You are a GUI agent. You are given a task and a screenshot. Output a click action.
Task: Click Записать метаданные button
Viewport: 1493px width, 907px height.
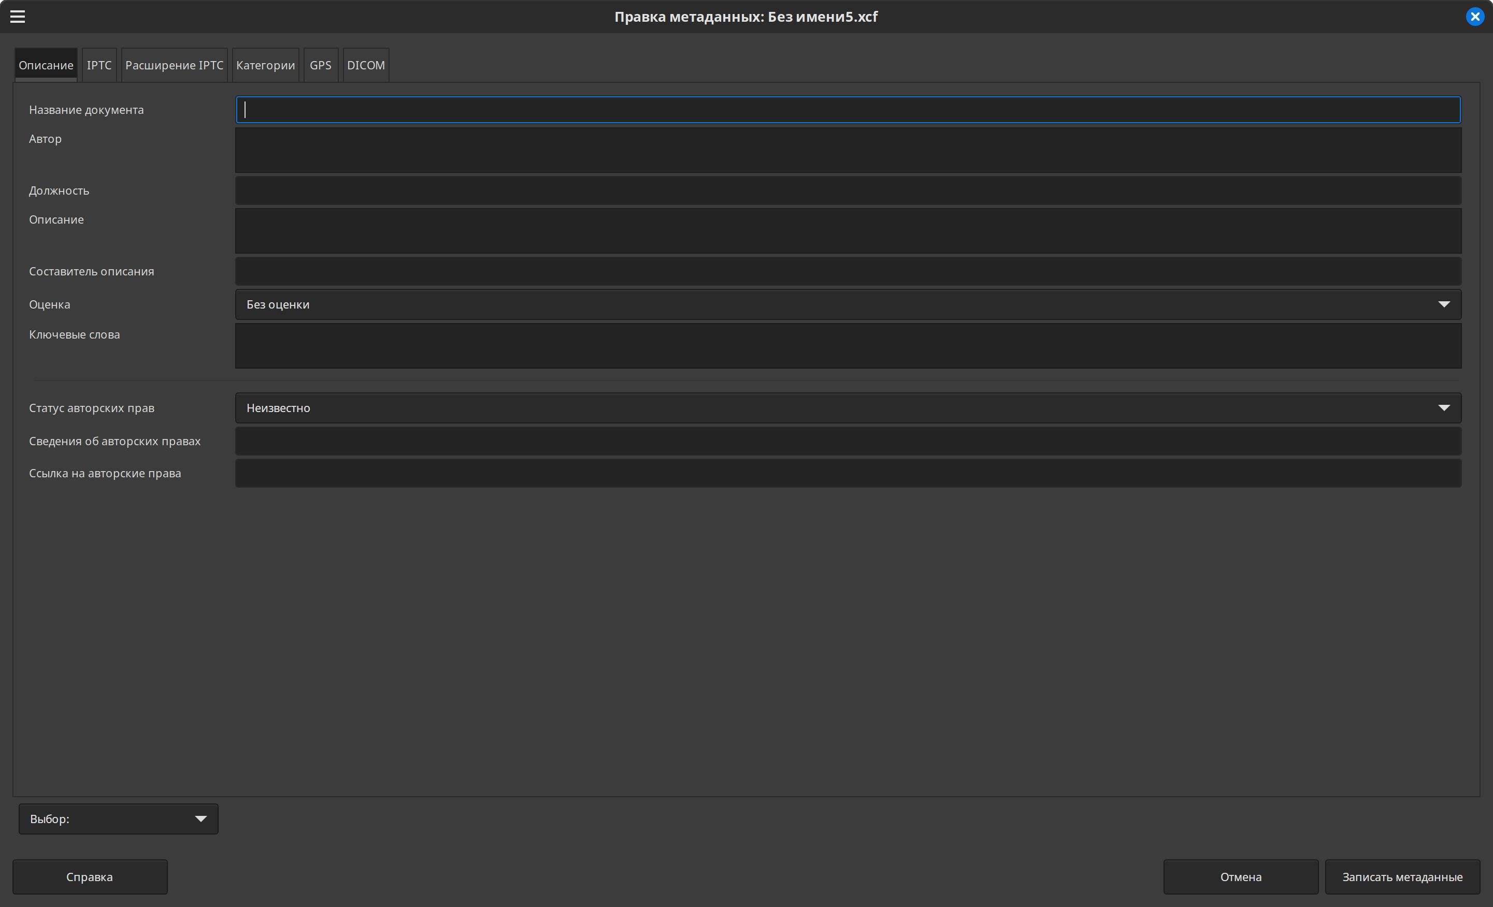1401,877
